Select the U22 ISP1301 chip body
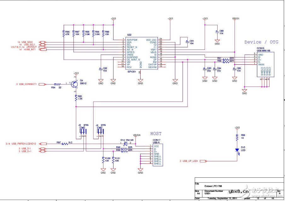The image size is (285, 201). tap(140, 53)
